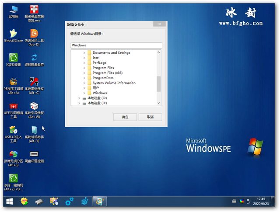The width and height of the screenshot is (280, 212).
Task: Confirm selection with the 确定 button
Action: pos(125,117)
